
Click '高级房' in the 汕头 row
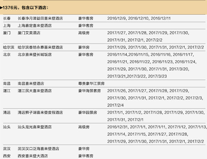click(84, 127)
